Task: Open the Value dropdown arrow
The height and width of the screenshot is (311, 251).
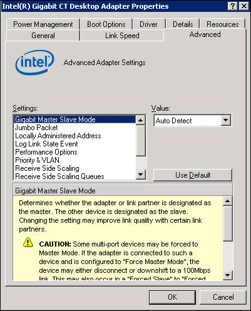Action: tap(225, 120)
